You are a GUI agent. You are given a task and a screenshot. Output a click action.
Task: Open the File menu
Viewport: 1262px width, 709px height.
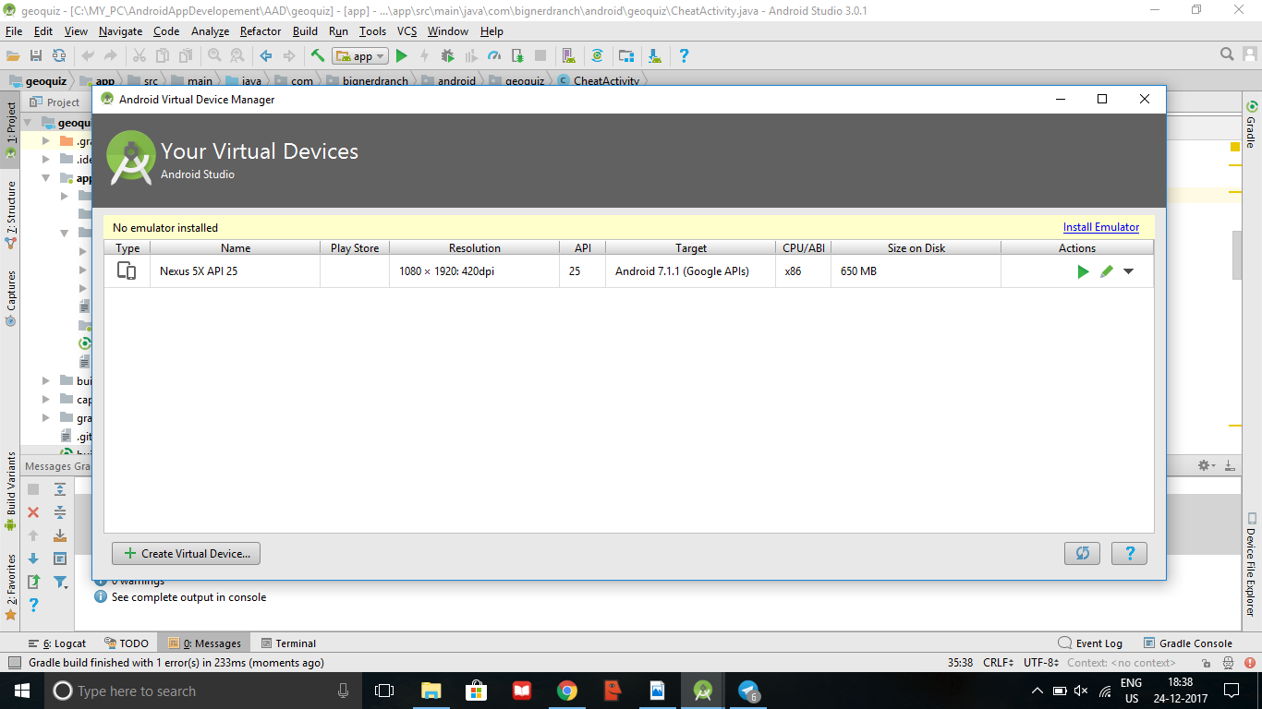(x=14, y=31)
